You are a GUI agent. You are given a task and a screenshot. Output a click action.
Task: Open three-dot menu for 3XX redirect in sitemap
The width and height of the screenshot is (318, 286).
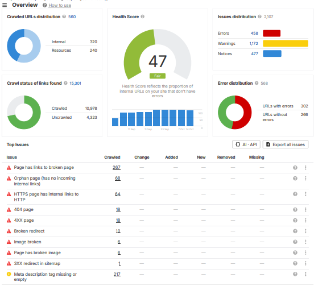(x=305, y=263)
